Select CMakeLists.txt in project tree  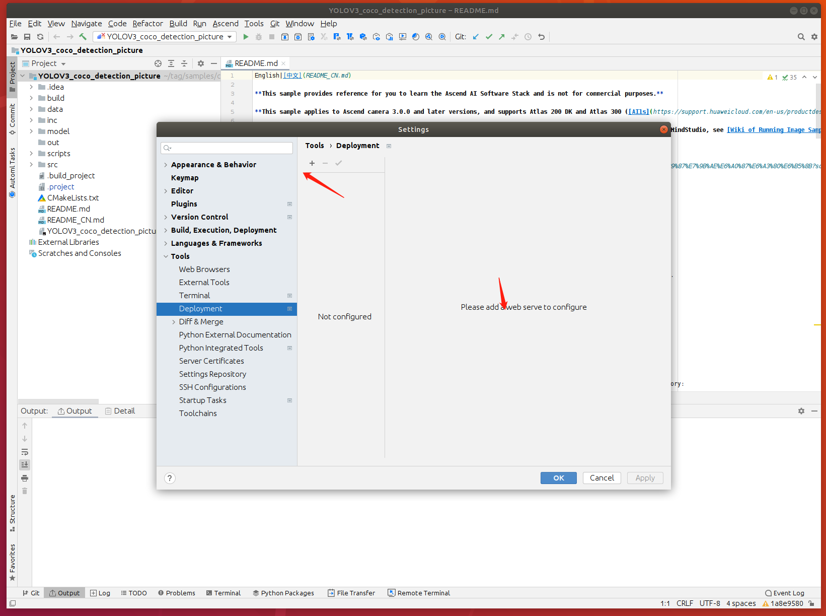73,198
